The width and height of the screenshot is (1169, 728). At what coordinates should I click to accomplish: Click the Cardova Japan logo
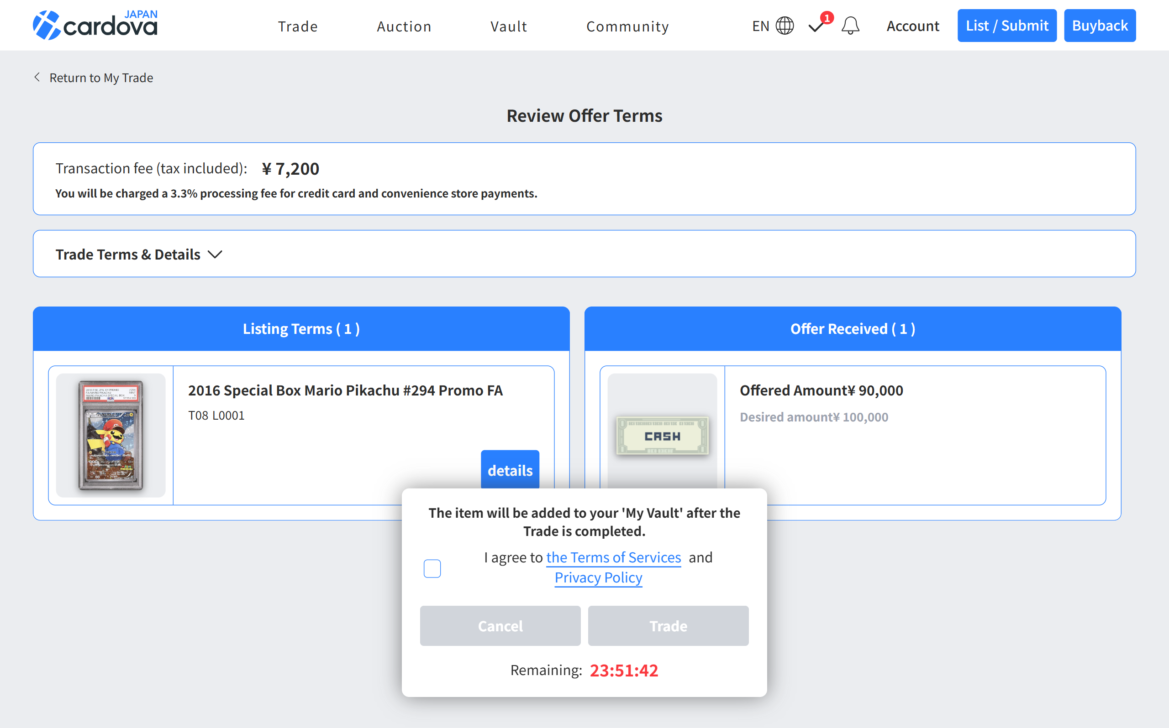pos(95,25)
